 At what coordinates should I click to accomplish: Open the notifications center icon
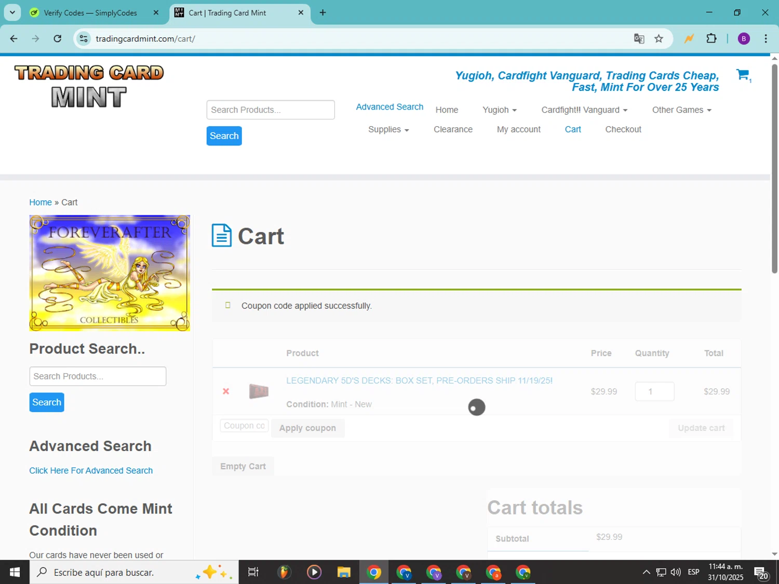click(x=761, y=573)
